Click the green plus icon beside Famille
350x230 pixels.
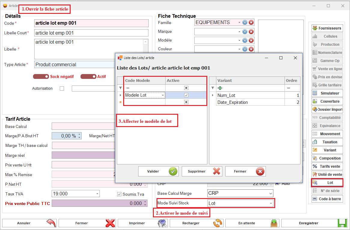245,22
